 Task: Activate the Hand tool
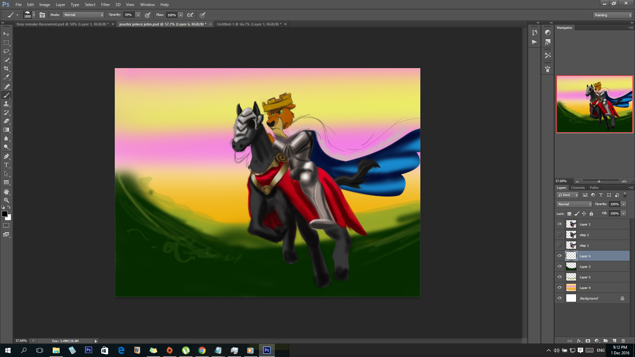pos(6,192)
